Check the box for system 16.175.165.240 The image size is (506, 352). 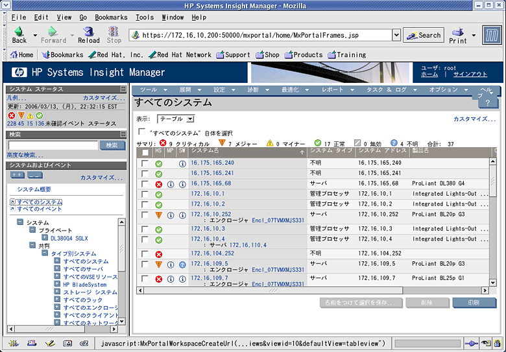tap(145, 163)
